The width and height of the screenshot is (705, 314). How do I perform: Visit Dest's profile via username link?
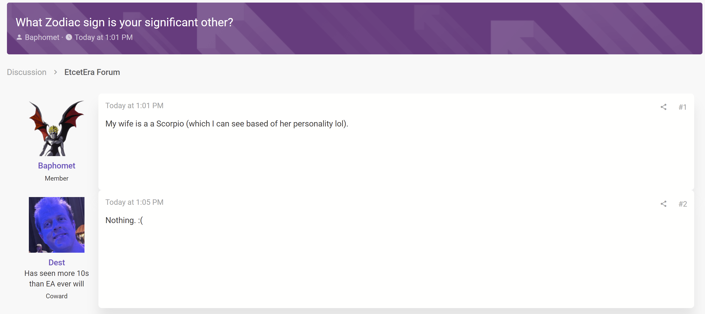click(57, 262)
